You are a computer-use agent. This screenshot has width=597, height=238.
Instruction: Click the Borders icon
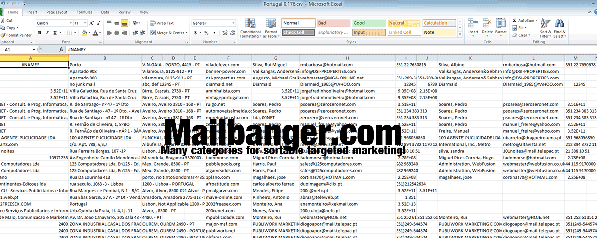pos(69,33)
